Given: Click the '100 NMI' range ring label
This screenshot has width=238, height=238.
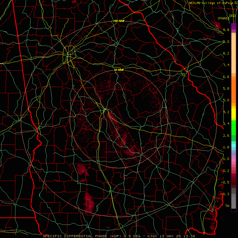Looking at the screenshot, I should tap(119, 21).
